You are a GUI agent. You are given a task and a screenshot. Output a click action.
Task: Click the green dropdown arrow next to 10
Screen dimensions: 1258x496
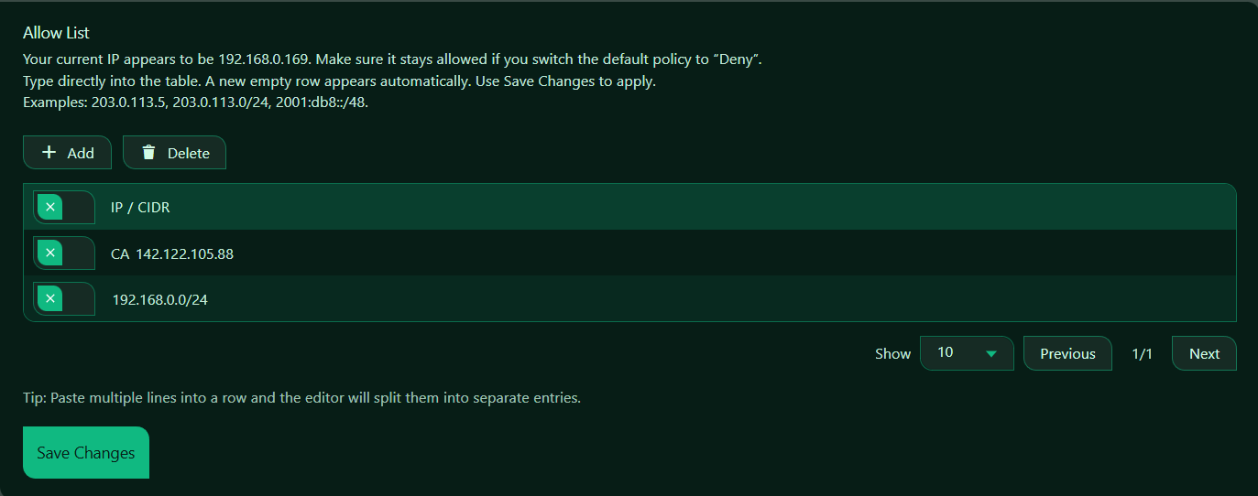991,353
